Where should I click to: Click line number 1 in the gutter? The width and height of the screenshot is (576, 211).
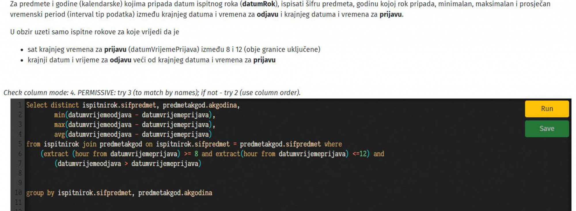(20, 105)
